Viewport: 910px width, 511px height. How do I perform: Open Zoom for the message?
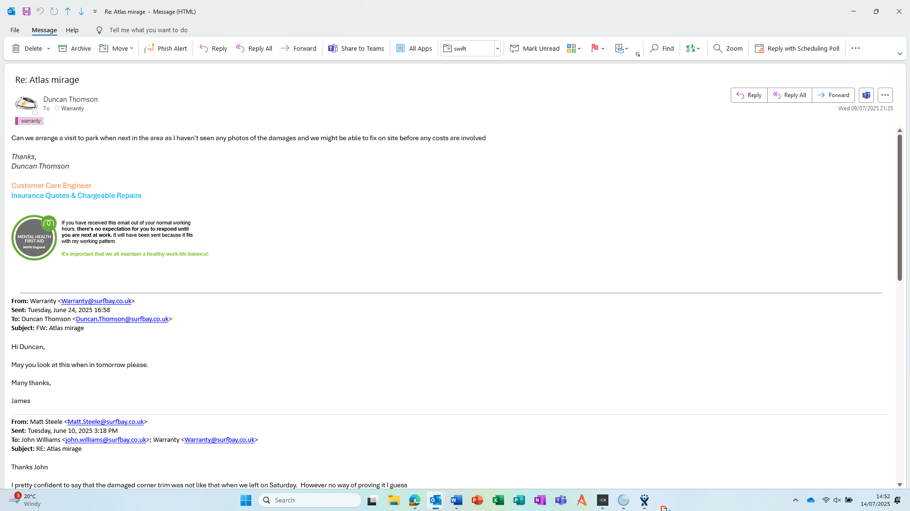tap(728, 48)
